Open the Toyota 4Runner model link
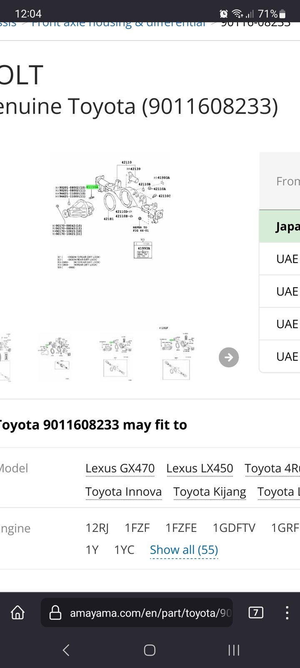This screenshot has width=300, height=668. tap(272, 468)
